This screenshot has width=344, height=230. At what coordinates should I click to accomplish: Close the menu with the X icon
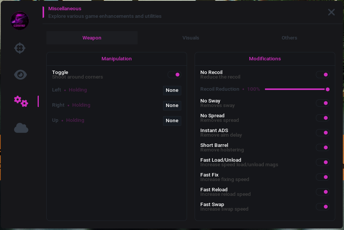pyautogui.click(x=331, y=12)
